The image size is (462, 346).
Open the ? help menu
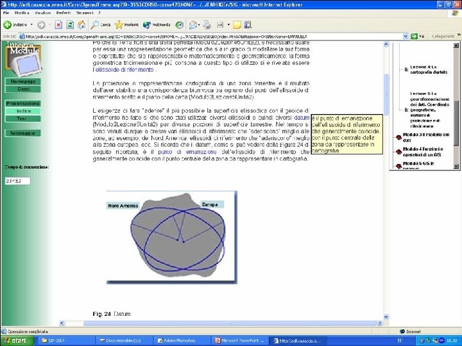coord(99,13)
